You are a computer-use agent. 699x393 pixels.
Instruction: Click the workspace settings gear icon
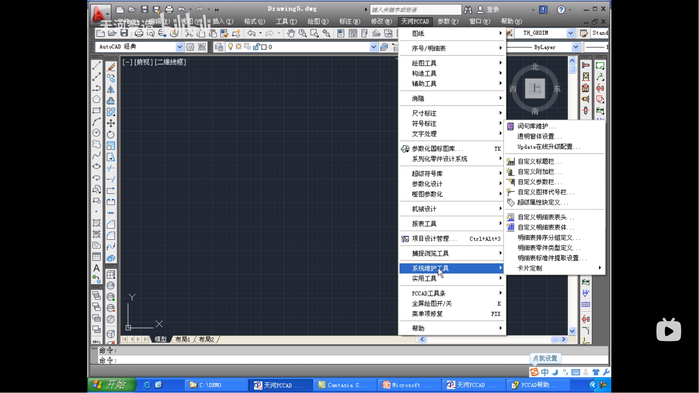click(x=190, y=47)
